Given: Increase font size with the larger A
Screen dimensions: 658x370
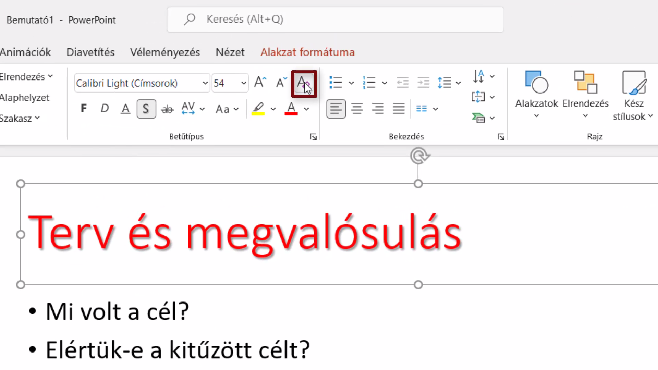Looking at the screenshot, I should click(260, 83).
